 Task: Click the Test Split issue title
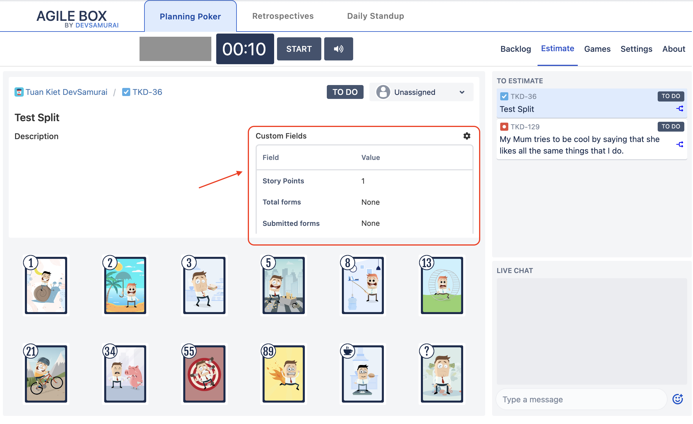[37, 117]
